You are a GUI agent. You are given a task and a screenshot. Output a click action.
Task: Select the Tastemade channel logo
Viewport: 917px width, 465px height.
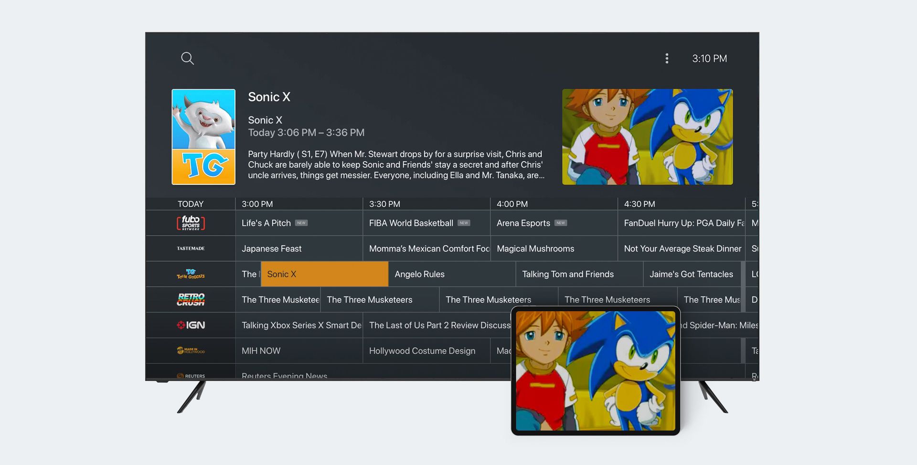(191, 248)
